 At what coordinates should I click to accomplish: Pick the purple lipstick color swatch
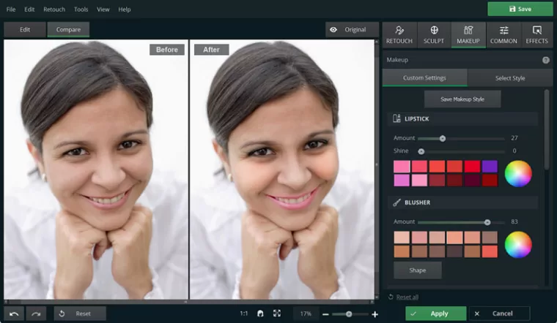(x=490, y=166)
